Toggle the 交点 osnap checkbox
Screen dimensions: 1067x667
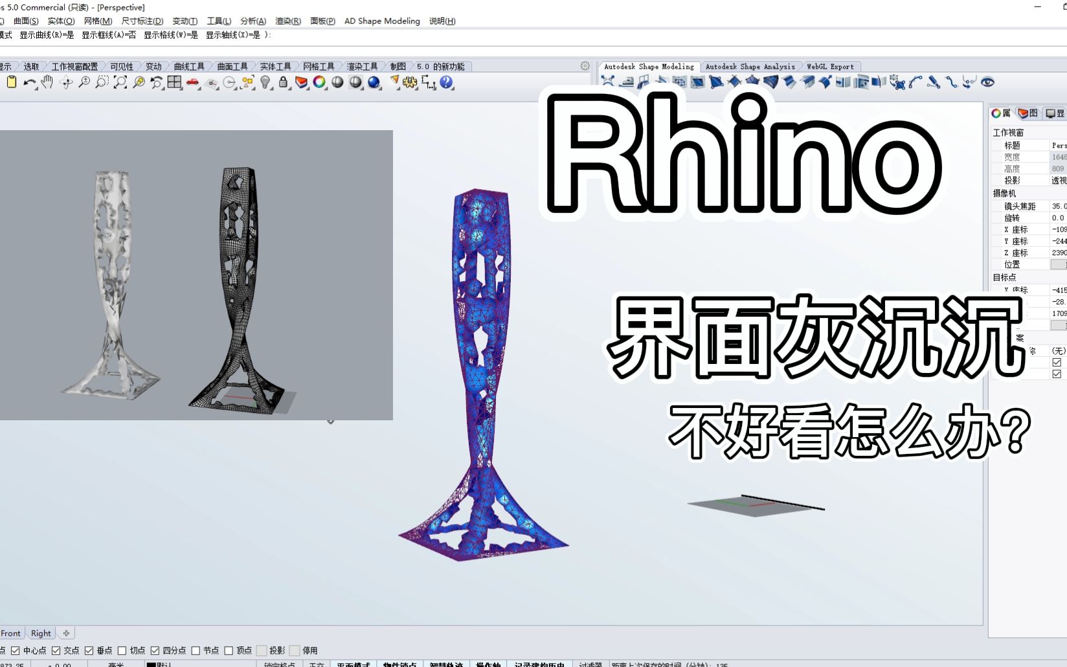(56, 650)
